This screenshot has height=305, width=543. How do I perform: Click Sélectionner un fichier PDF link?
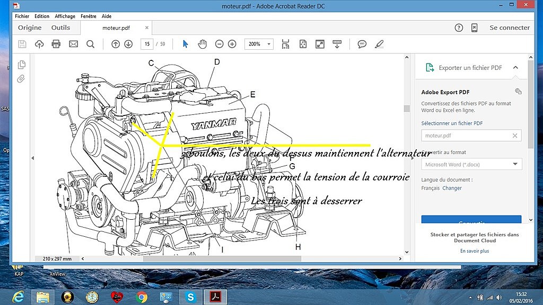coord(452,123)
